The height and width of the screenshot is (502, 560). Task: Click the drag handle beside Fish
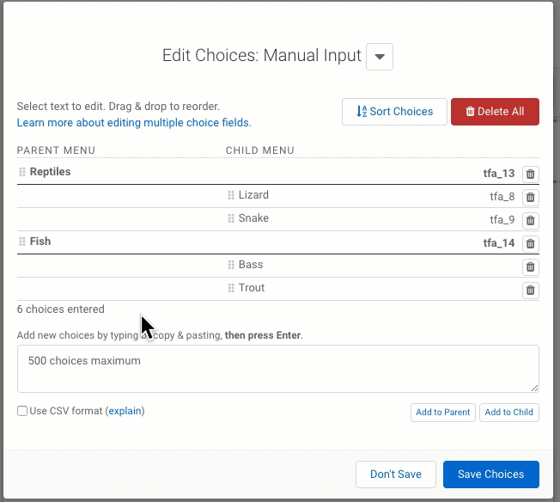click(x=22, y=242)
